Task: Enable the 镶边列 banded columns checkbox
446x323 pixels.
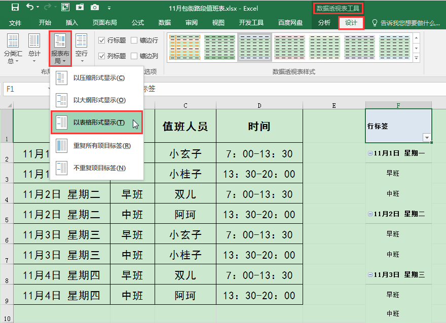Action: click(134, 56)
